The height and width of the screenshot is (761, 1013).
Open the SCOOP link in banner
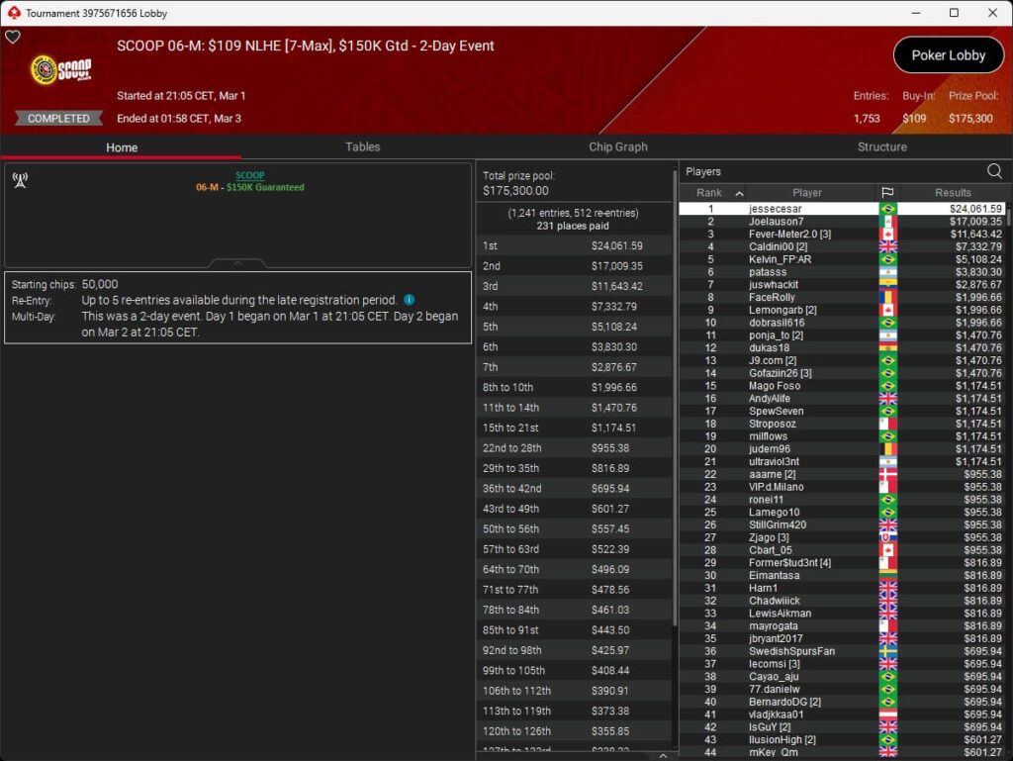(249, 175)
